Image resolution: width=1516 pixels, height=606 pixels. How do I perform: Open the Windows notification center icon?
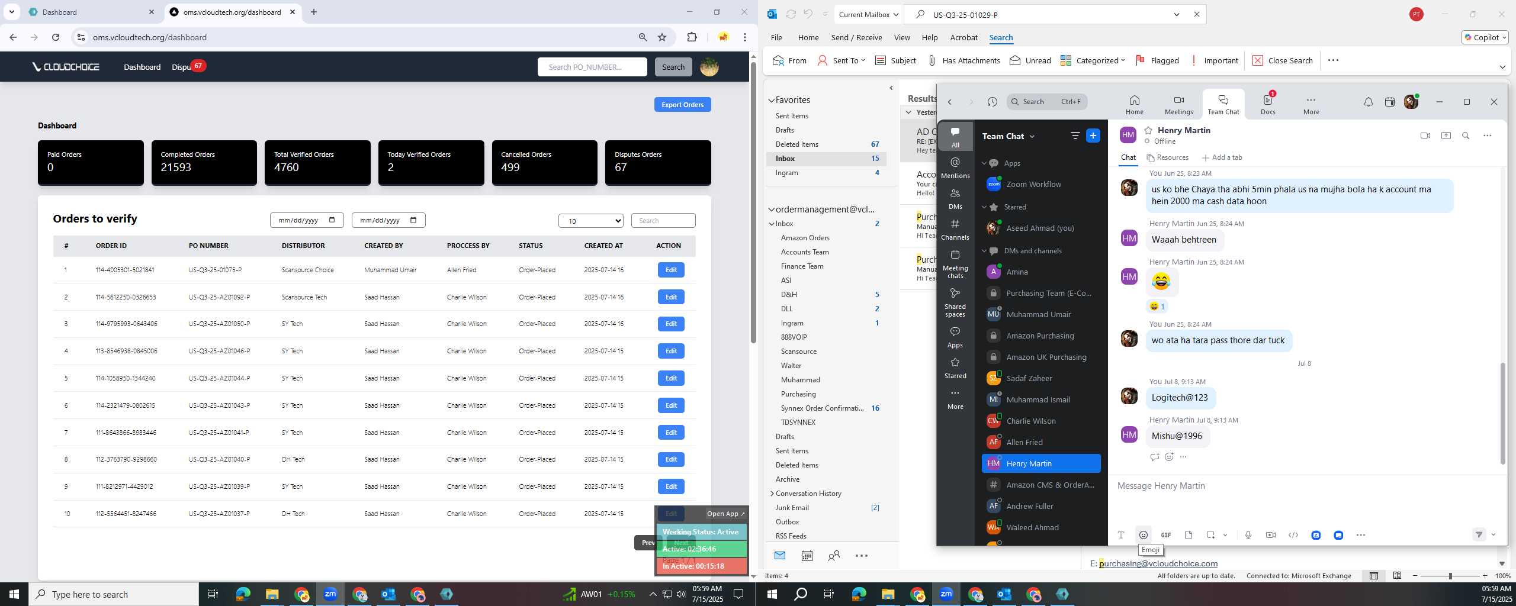pyautogui.click(x=738, y=594)
